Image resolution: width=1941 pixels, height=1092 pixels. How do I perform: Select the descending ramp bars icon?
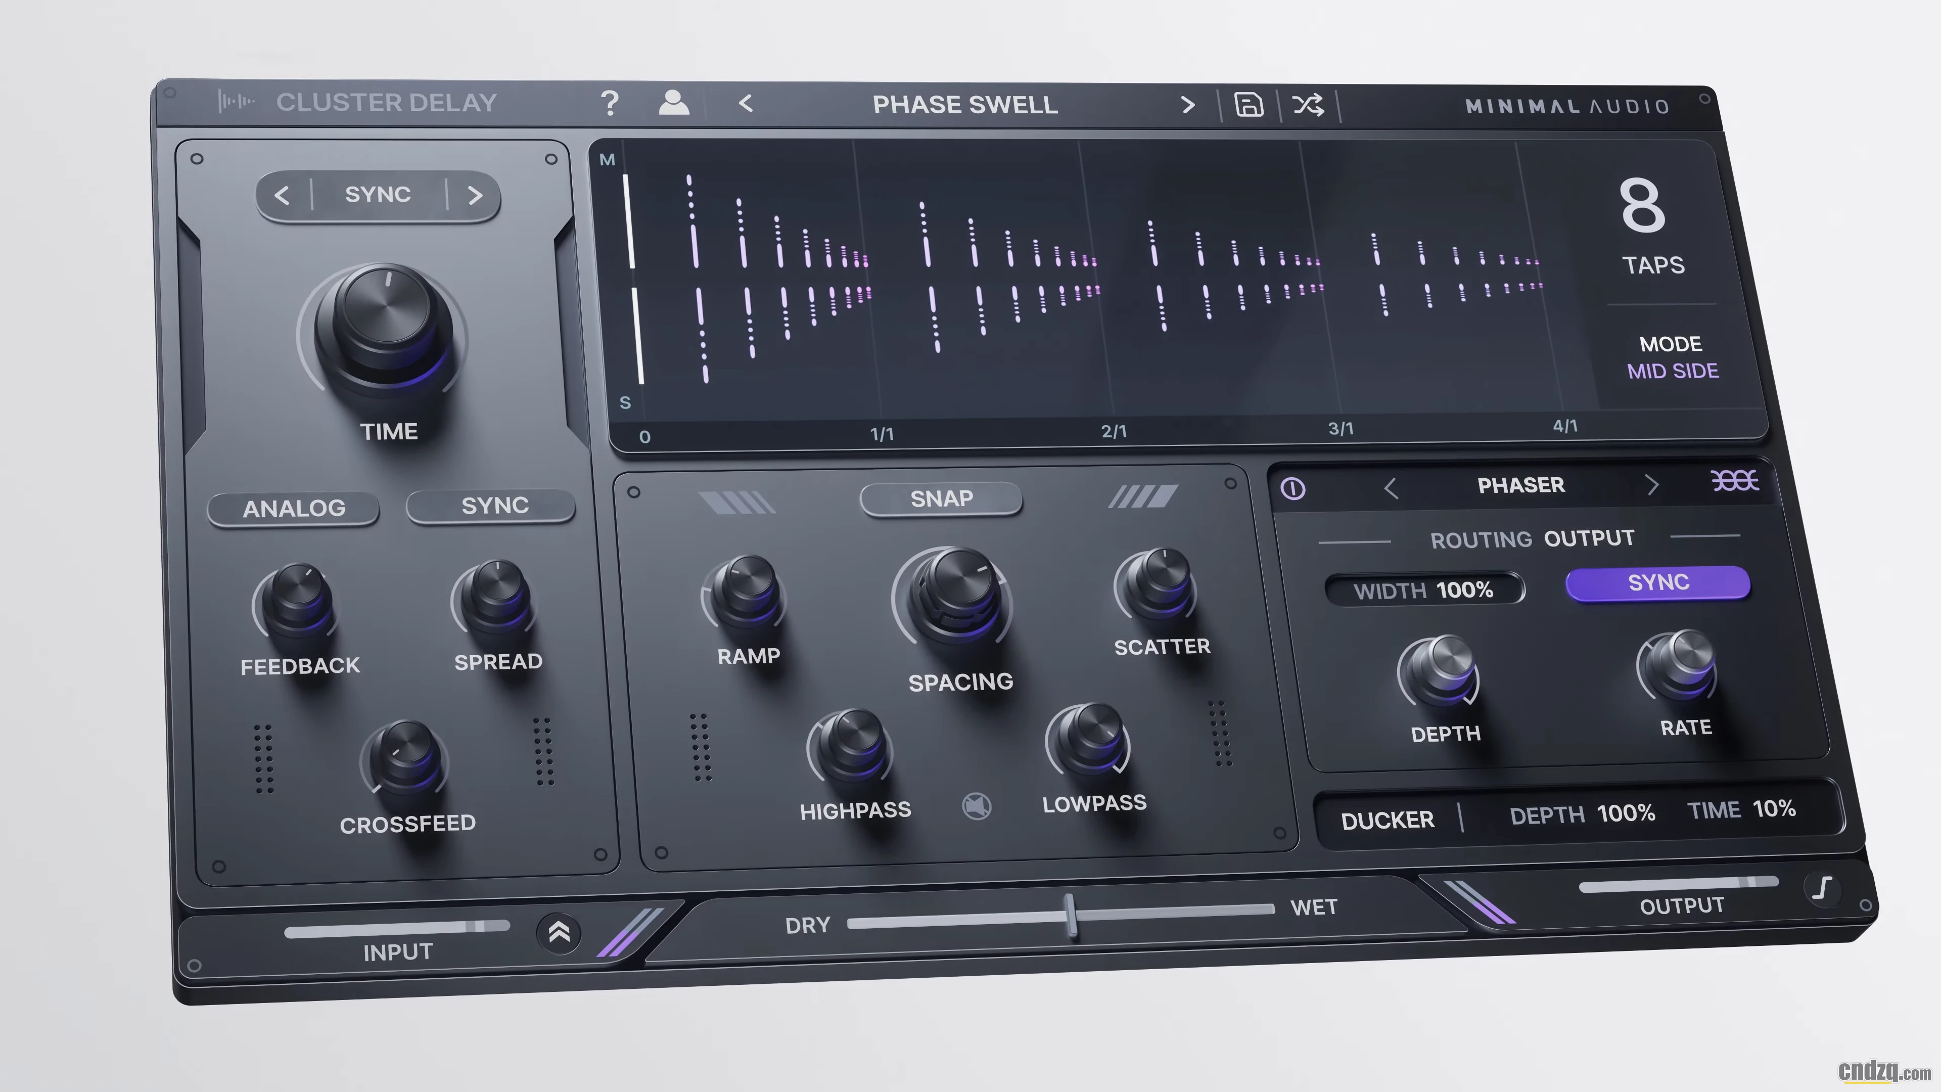736,502
